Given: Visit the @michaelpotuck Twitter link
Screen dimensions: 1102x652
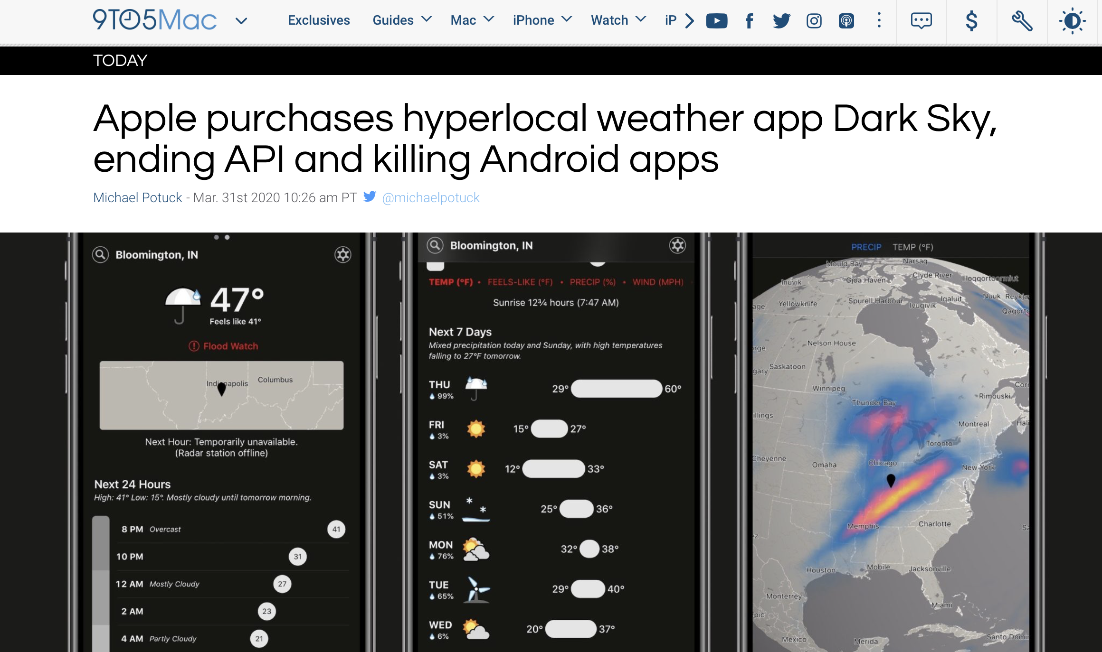Looking at the screenshot, I should pos(430,197).
